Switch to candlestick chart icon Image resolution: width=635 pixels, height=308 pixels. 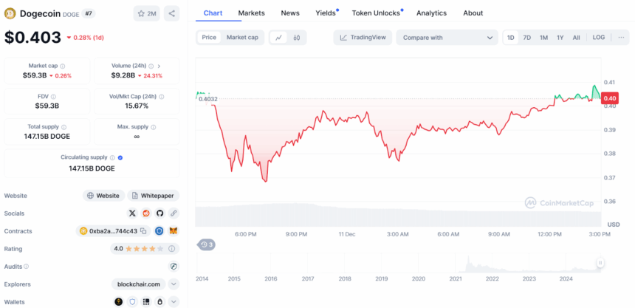(x=296, y=38)
